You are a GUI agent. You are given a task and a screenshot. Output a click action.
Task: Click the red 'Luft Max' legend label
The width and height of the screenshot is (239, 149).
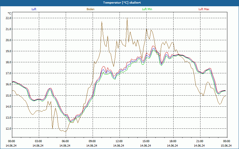click(x=204, y=9)
